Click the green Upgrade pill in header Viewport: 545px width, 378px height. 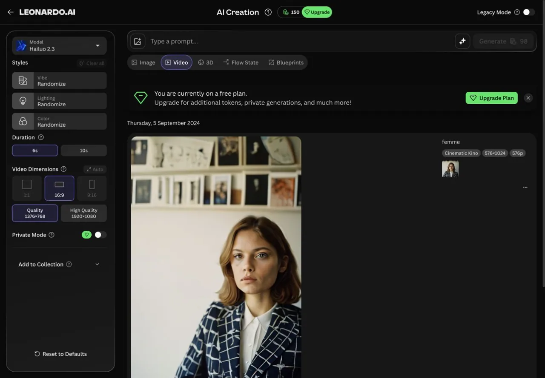(x=317, y=12)
